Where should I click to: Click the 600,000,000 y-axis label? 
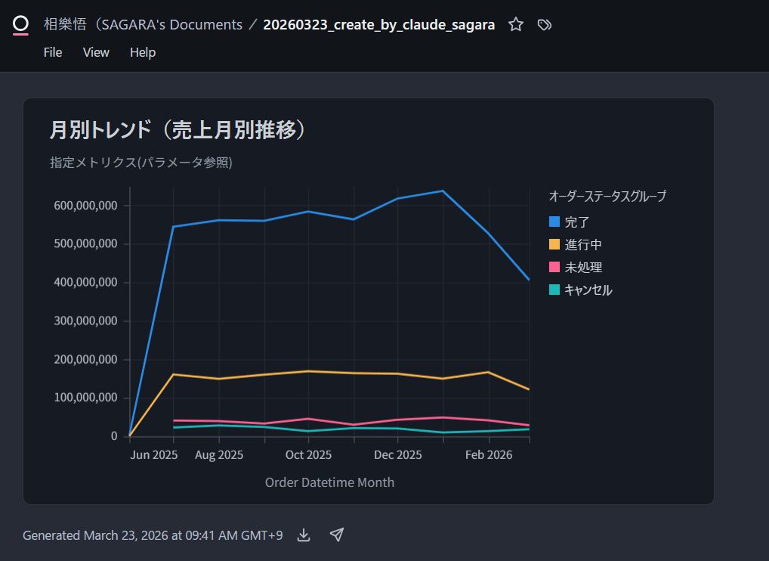pos(85,206)
